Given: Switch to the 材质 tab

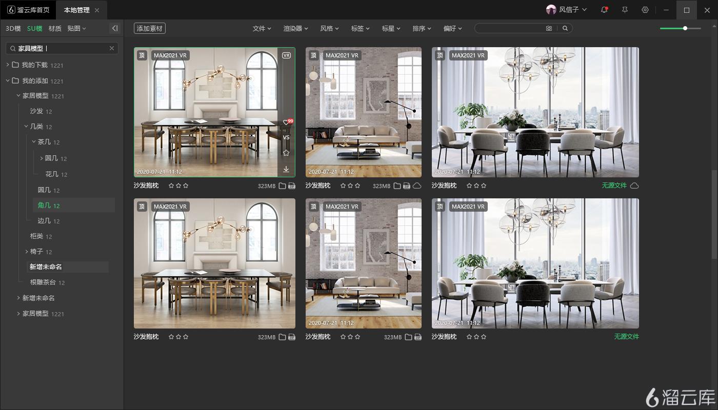Looking at the screenshot, I should tap(55, 28).
